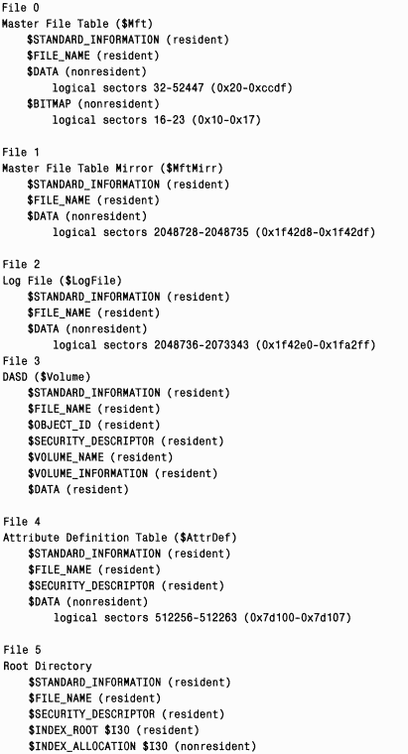This screenshot has height=754, width=408.
Task: Click logical sectors 2048728-2048735 entry
Action: [x=213, y=232]
